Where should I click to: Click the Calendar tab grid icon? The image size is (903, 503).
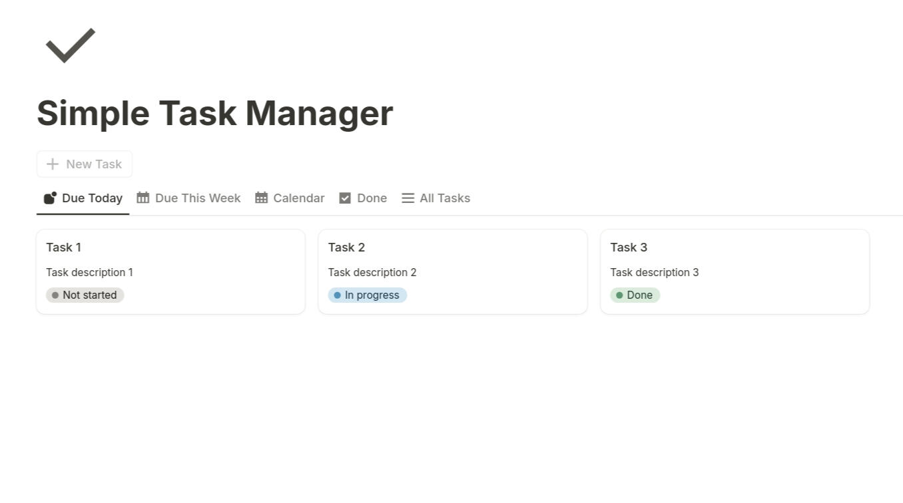[x=261, y=198]
